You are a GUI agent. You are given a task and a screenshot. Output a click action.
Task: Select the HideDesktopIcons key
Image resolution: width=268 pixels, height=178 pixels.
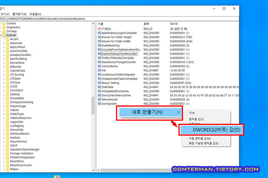coord(21,118)
